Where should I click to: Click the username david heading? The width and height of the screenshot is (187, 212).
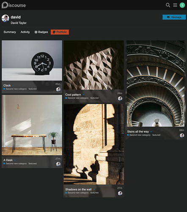point(16,17)
